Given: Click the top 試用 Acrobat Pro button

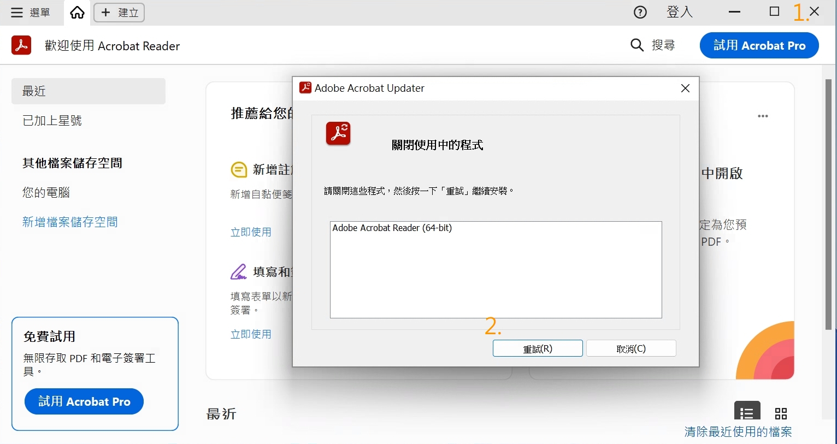Looking at the screenshot, I should (759, 45).
